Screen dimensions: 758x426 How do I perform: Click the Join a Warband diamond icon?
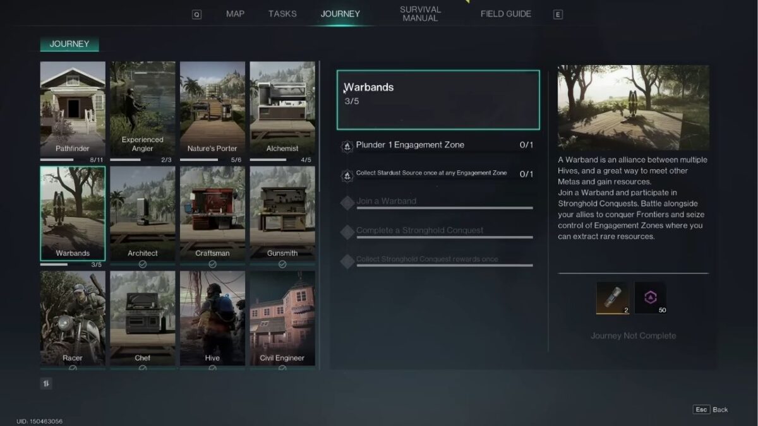pyautogui.click(x=347, y=203)
